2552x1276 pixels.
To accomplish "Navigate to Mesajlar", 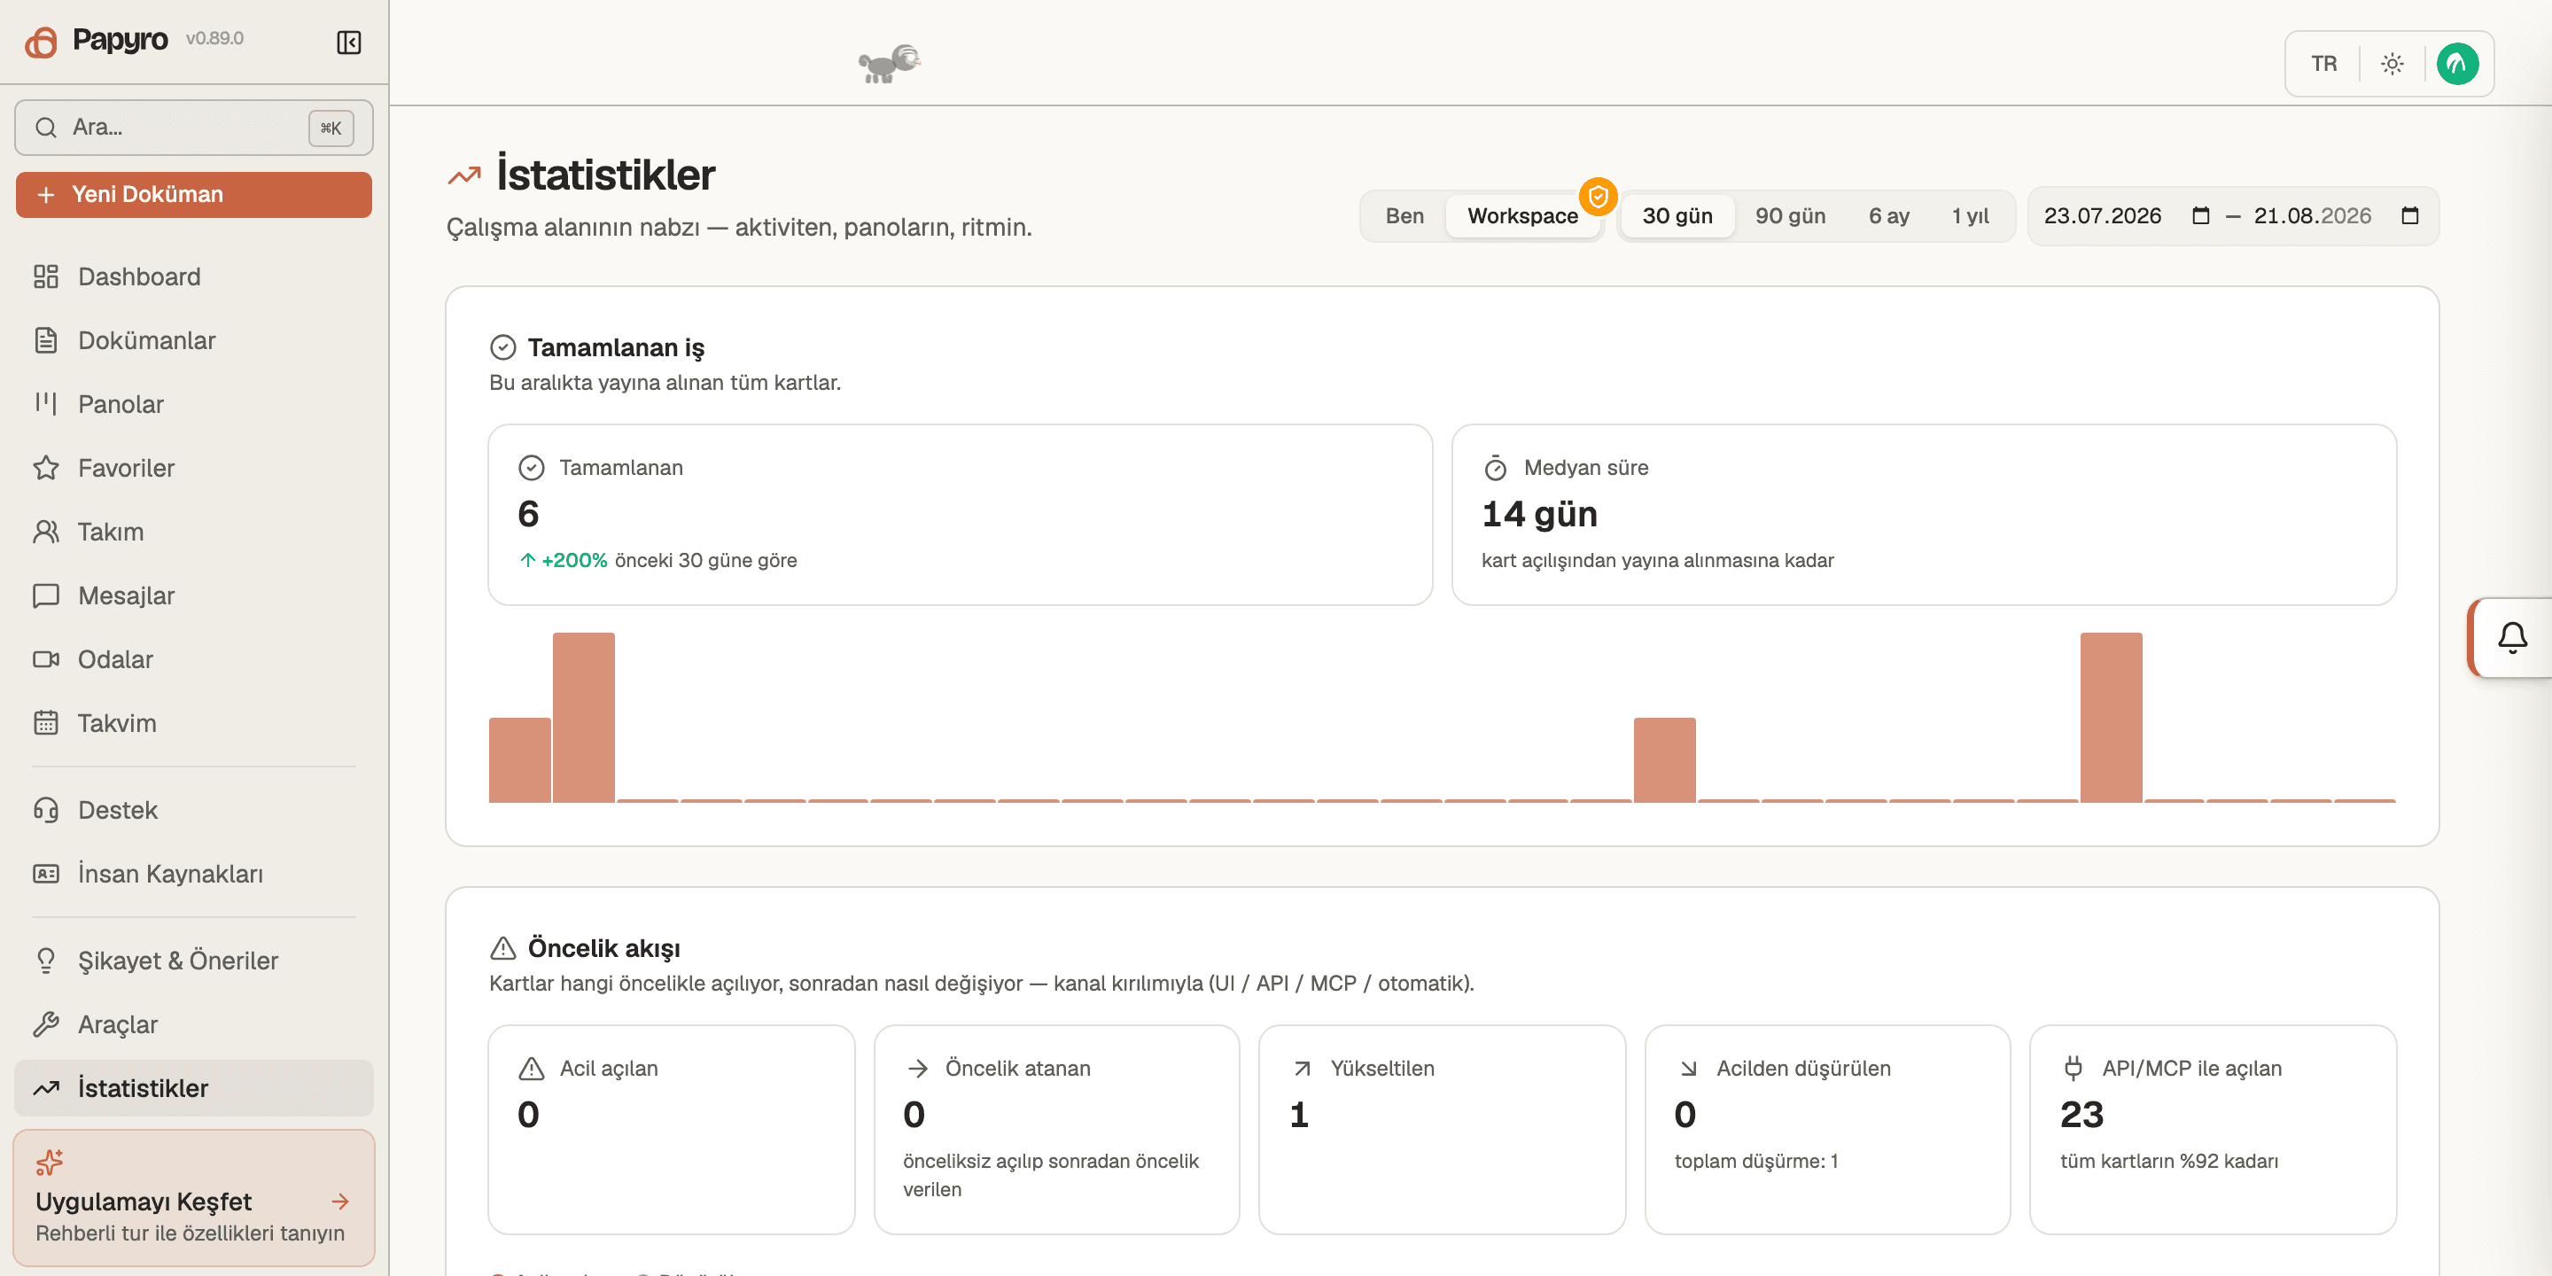I will 194,595.
